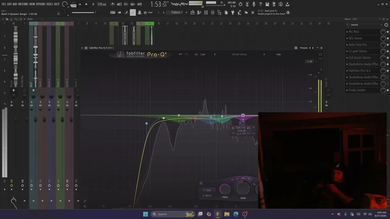Click the A/B compare button

tap(197, 54)
